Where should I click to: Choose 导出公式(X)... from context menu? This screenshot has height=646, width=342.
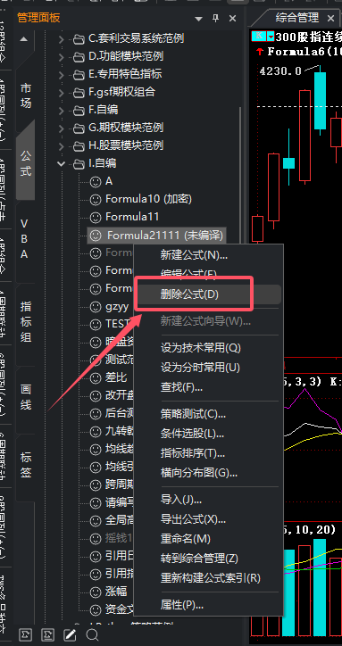click(209, 519)
